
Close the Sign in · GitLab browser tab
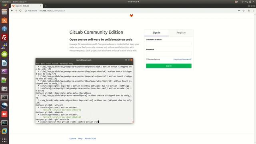pos(41,6)
